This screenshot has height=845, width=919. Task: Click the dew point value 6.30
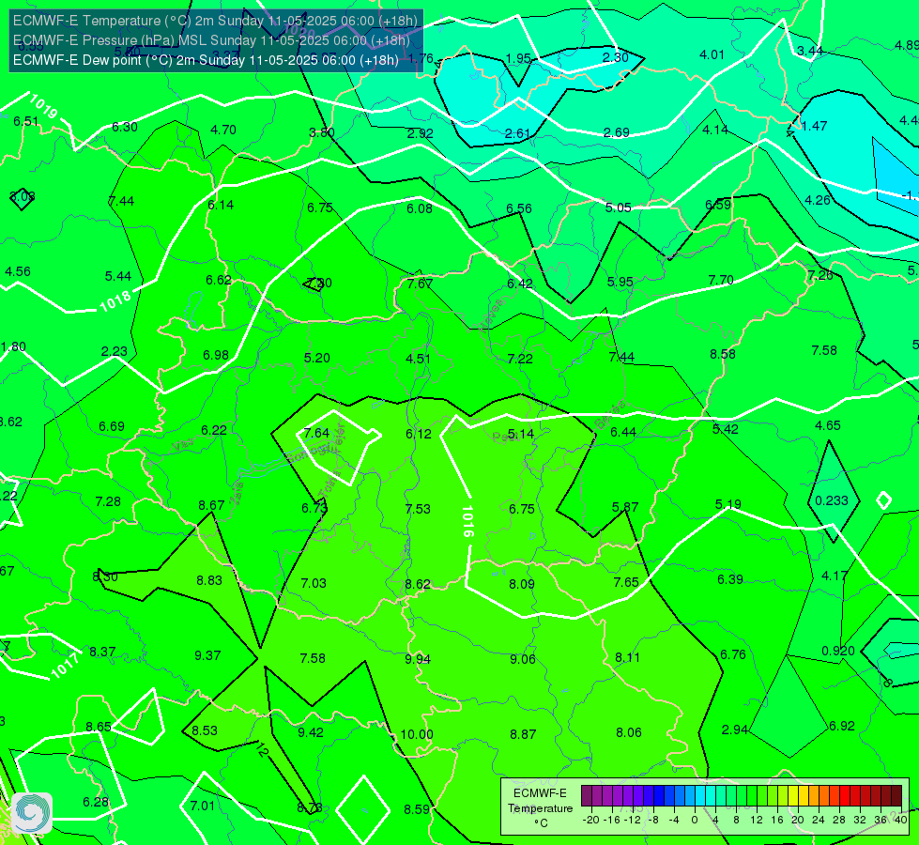tap(125, 127)
